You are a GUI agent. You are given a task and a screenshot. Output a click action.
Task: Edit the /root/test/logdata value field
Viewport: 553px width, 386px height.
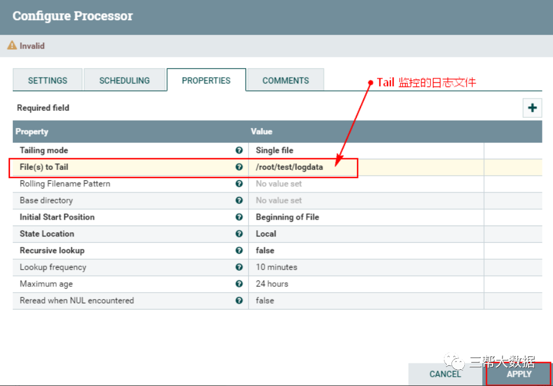click(366, 167)
